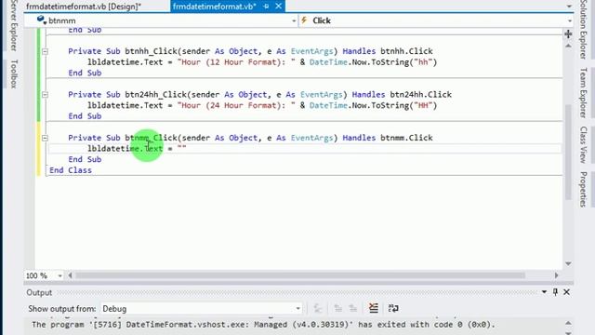Image resolution: width=595 pixels, height=335 pixels.
Task: Open Output window position dropdown
Action: tap(544, 291)
